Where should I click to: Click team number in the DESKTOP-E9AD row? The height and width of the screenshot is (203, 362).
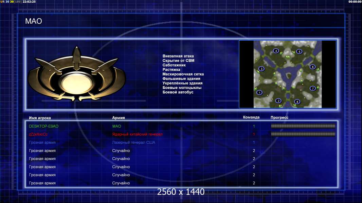tap(254, 126)
